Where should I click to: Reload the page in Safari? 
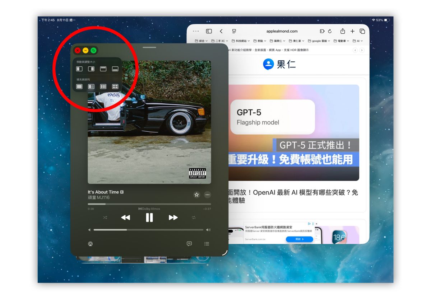330,31
